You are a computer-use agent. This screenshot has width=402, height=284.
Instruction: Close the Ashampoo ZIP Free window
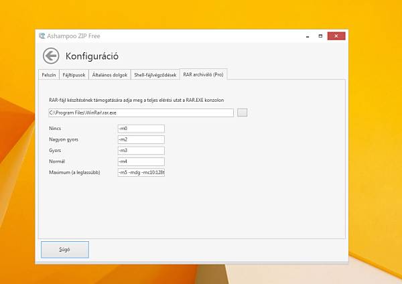click(336, 36)
